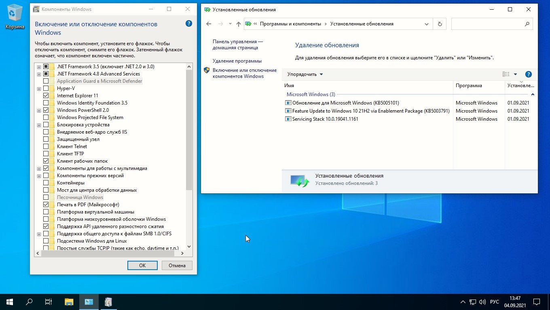Open the Удаление программы link

[237, 61]
